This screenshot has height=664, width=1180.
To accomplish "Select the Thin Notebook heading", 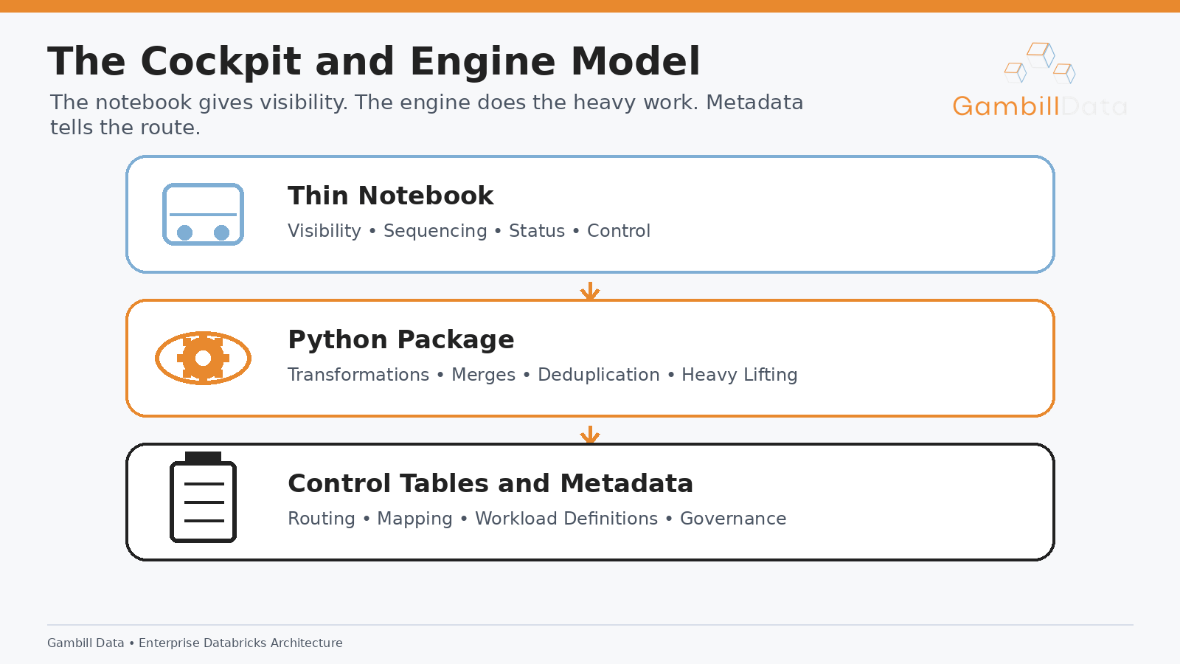I will coord(390,196).
